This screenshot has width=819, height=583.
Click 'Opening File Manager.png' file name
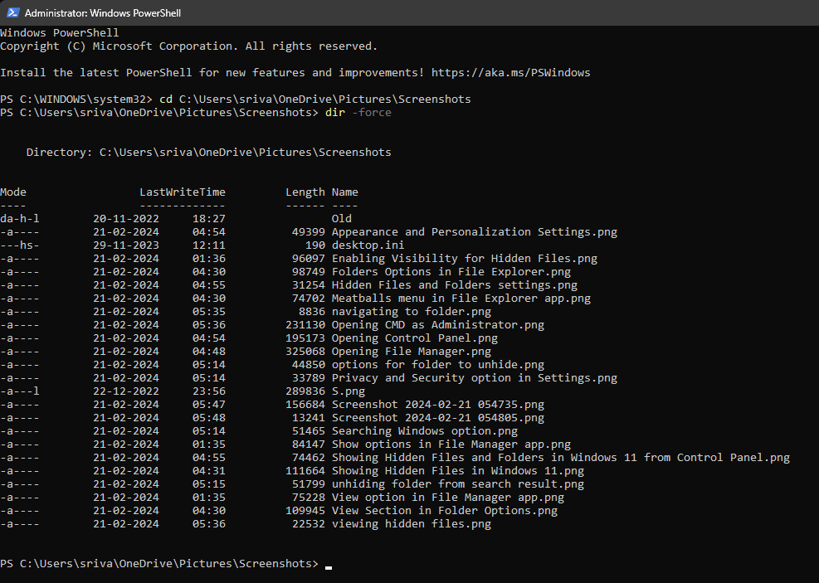411,352
